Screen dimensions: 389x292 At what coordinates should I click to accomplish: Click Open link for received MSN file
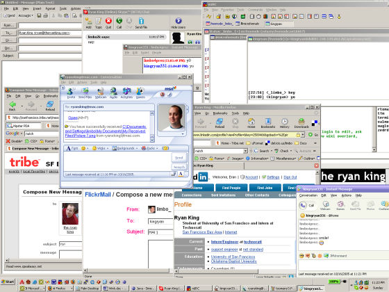tap(73, 117)
